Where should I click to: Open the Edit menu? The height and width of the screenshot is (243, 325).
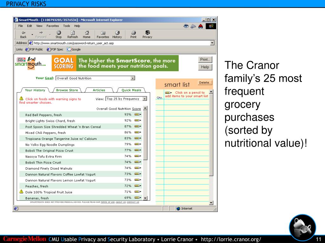point(30,26)
